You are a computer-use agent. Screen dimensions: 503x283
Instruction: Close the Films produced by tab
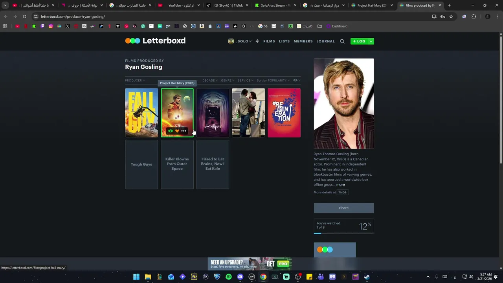440,6
